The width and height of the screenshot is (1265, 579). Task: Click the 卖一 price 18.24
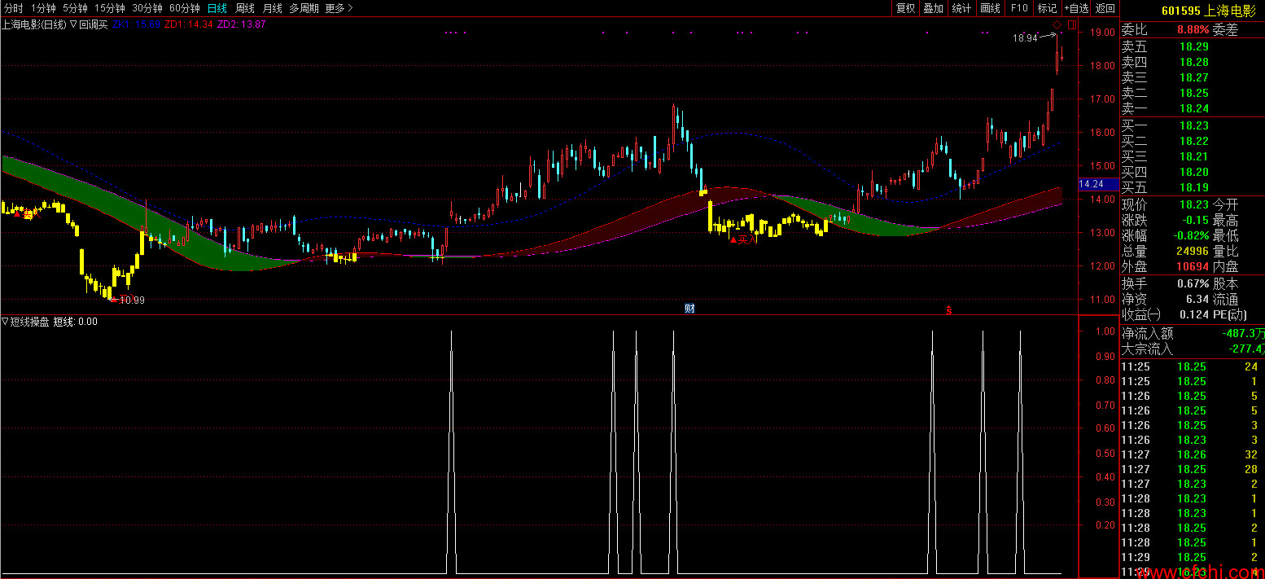tap(1194, 109)
